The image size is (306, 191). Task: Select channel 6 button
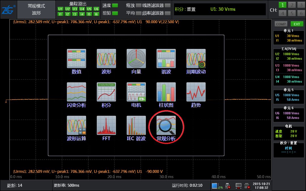click(x=301, y=13)
